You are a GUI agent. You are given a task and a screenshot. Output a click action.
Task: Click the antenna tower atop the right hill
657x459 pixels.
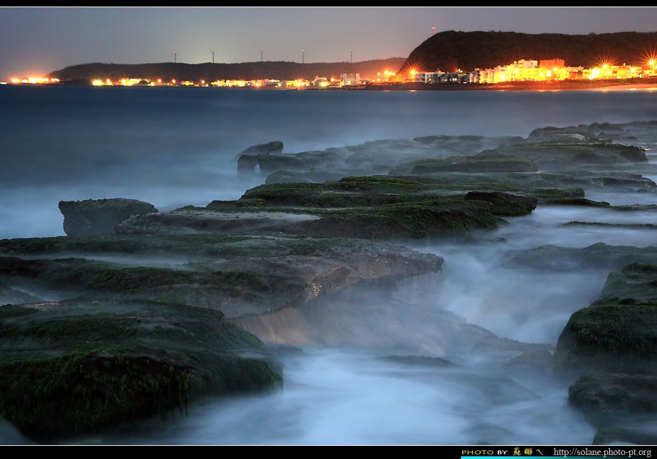coord(433,31)
